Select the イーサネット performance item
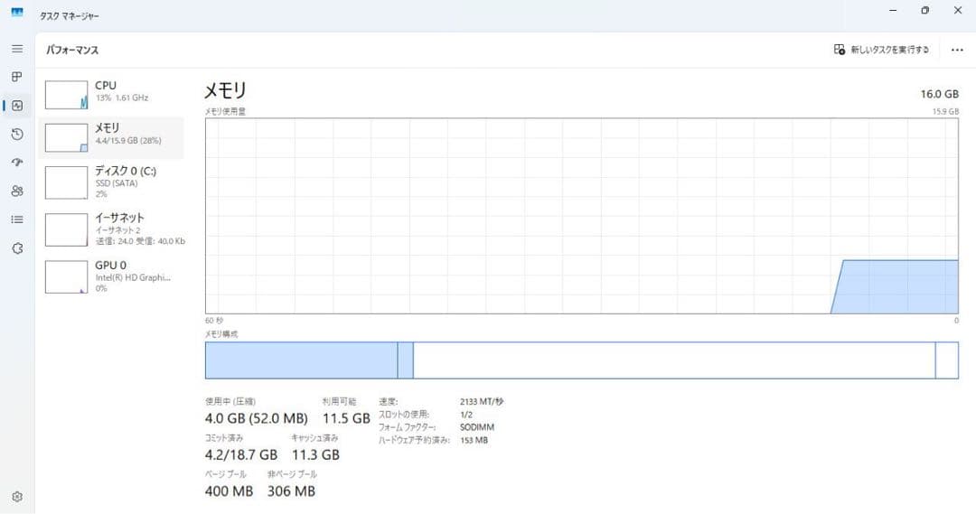 (x=112, y=229)
